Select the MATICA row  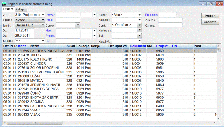110,81
